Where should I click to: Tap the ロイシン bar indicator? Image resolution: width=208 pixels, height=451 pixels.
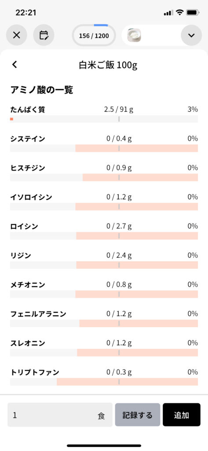pyautogui.click(x=104, y=236)
